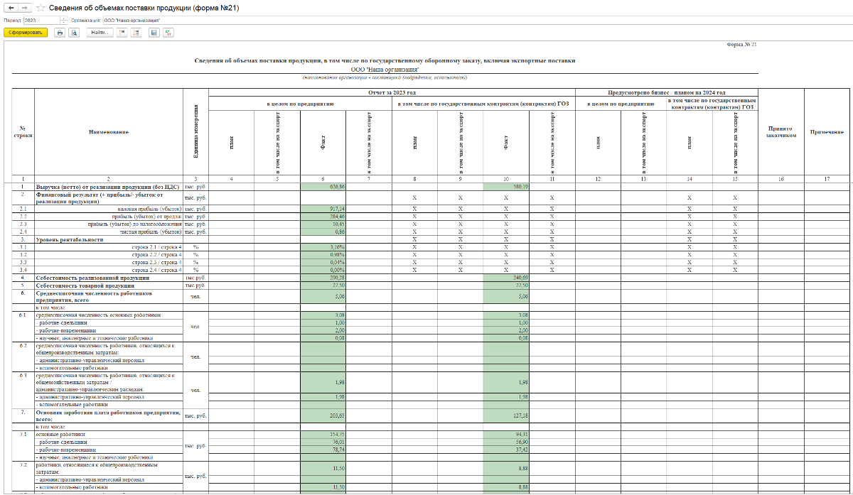Add form to favorites star
This screenshot has height=495, width=853.
41,7
